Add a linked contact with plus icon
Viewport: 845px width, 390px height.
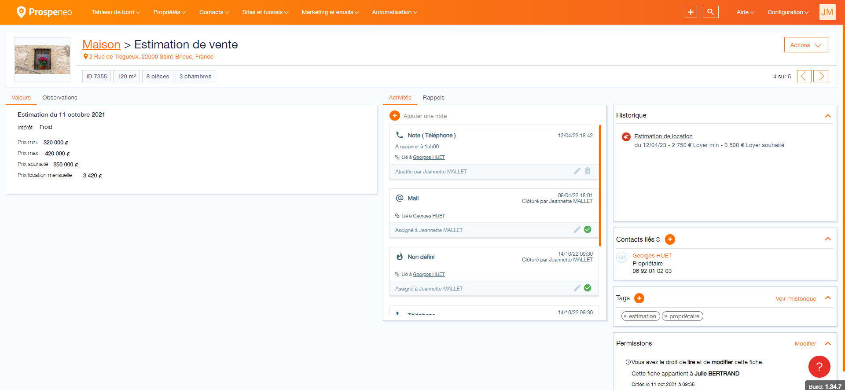click(x=670, y=239)
